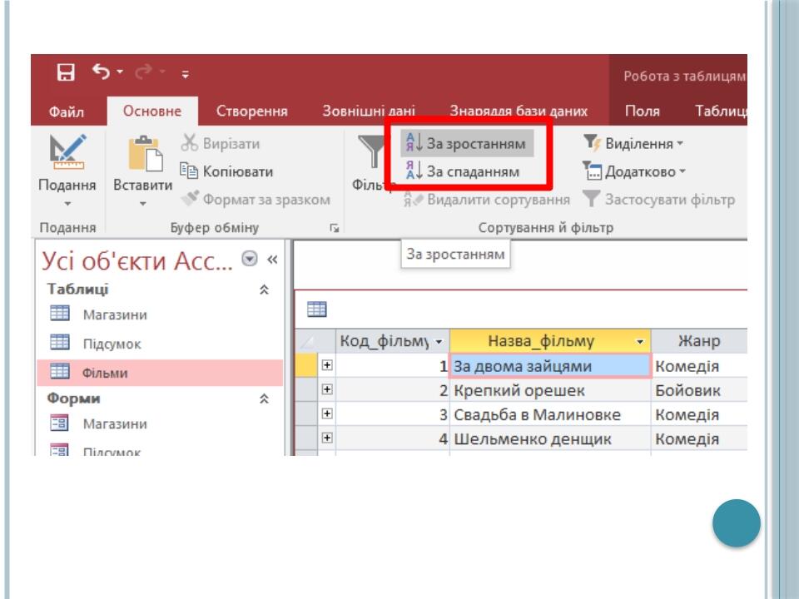799x599 pixels.
Task: Open the Додатково dropdown menu
Action: coord(634,171)
